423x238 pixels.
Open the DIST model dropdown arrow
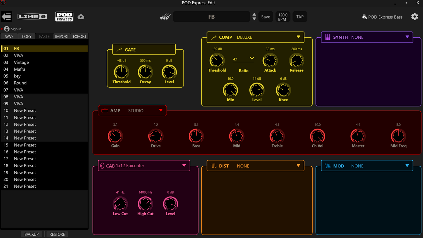pyautogui.click(x=298, y=166)
